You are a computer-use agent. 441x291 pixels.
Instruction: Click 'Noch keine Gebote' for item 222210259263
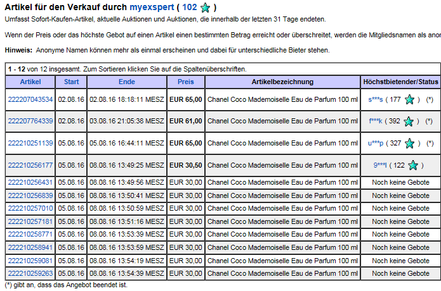400,274
